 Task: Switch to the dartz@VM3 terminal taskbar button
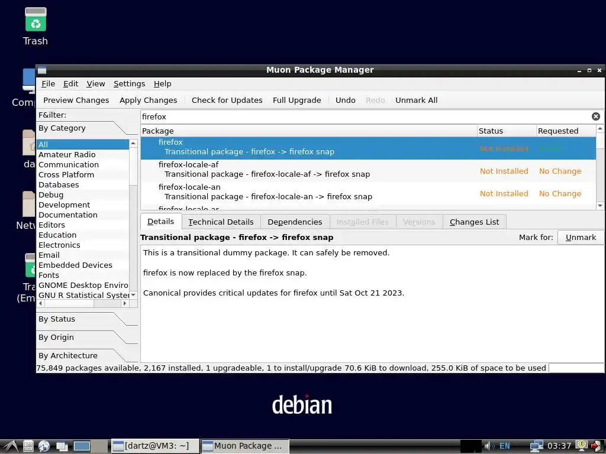[156, 446]
